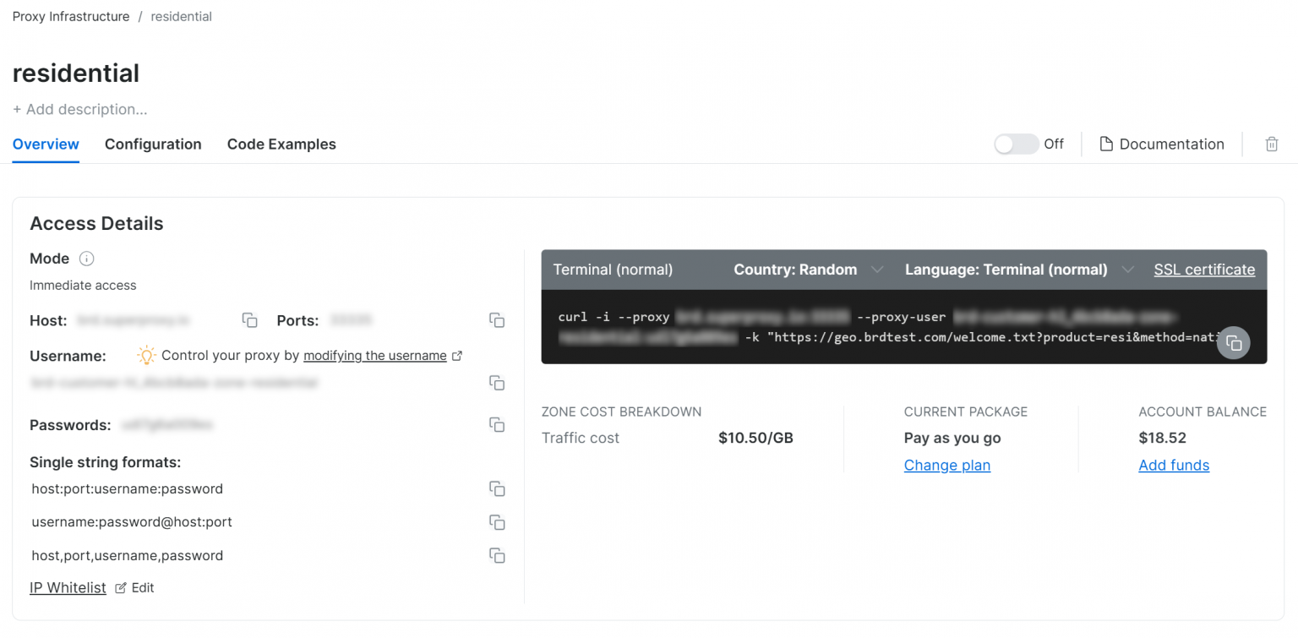Click the info icon next to Mode

(86, 259)
